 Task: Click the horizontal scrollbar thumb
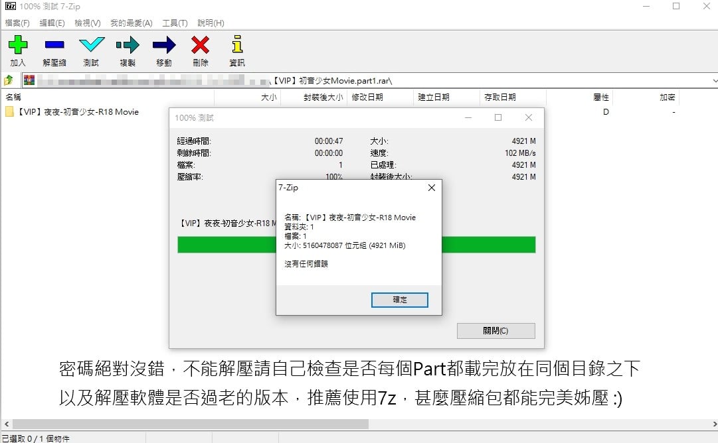191,424
